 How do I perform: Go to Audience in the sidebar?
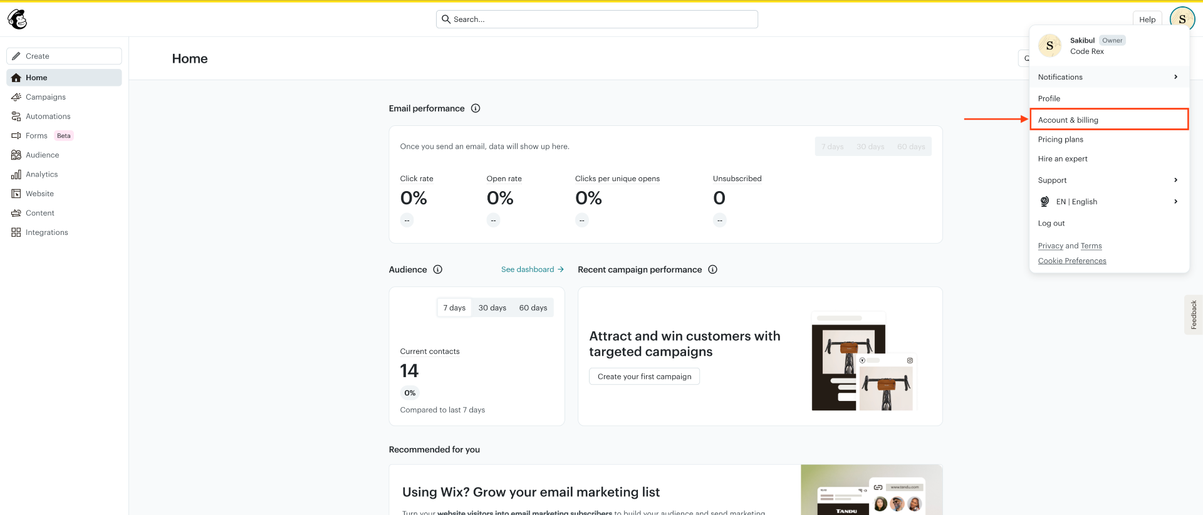coord(64,155)
